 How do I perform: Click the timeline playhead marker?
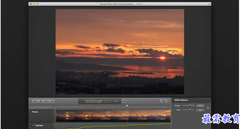127,106
